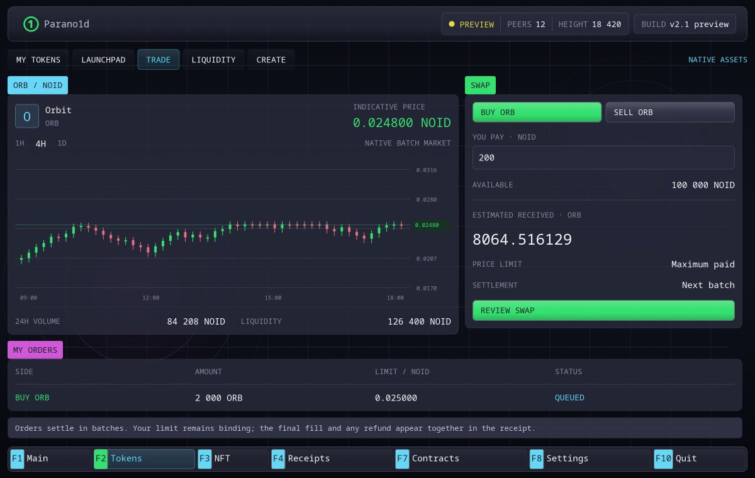
Task: Click the 12:00 chart time label
Action: 151,298
